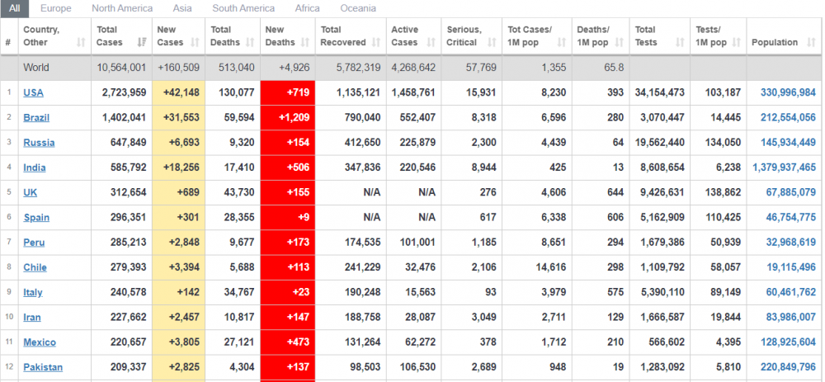Open the India country link
This screenshot has height=382, width=825.
click(x=35, y=167)
